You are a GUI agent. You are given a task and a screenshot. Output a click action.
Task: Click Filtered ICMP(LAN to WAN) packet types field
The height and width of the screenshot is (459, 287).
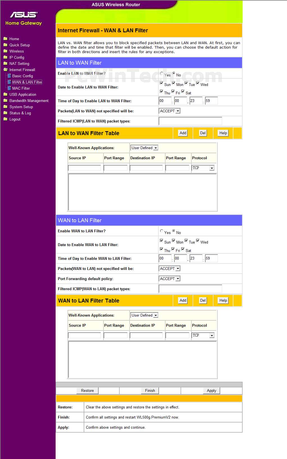click(190, 121)
